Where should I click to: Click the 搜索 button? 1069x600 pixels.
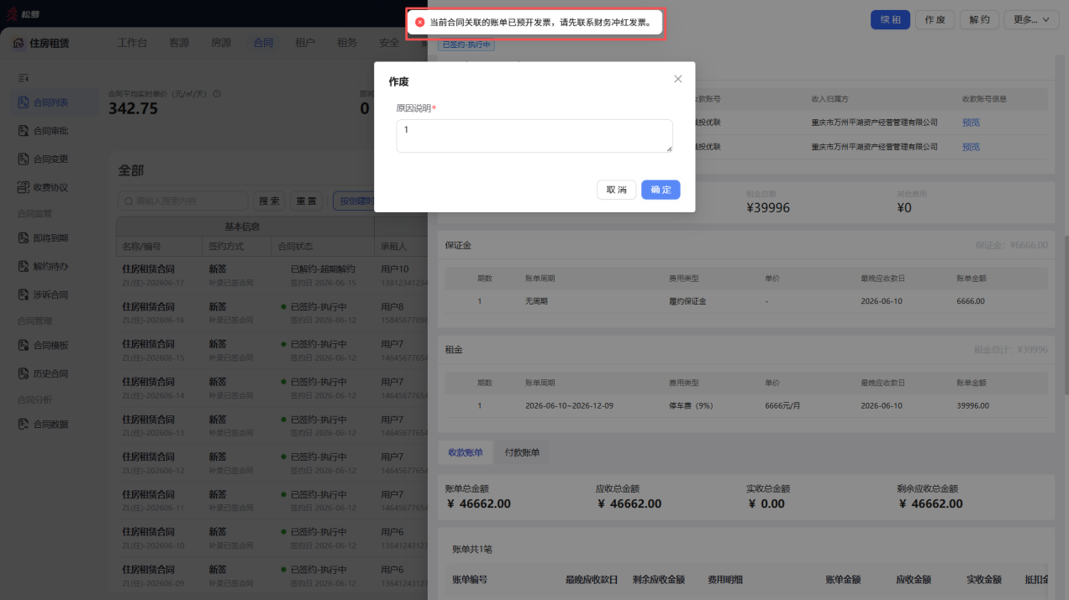(x=269, y=201)
